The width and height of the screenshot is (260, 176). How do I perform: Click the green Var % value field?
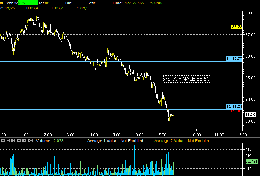tap(28, 3)
